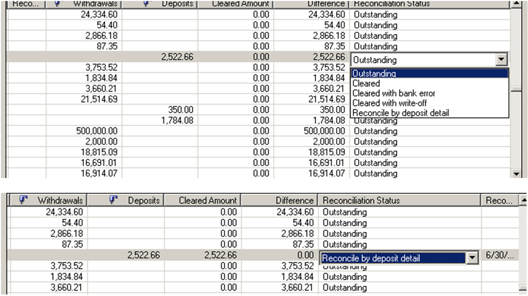Image resolution: width=528 pixels, height=296 pixels.
Task: Click the upper grid's scrollbar down arrow
Action: pyautogui.click(x=517, y=174)
